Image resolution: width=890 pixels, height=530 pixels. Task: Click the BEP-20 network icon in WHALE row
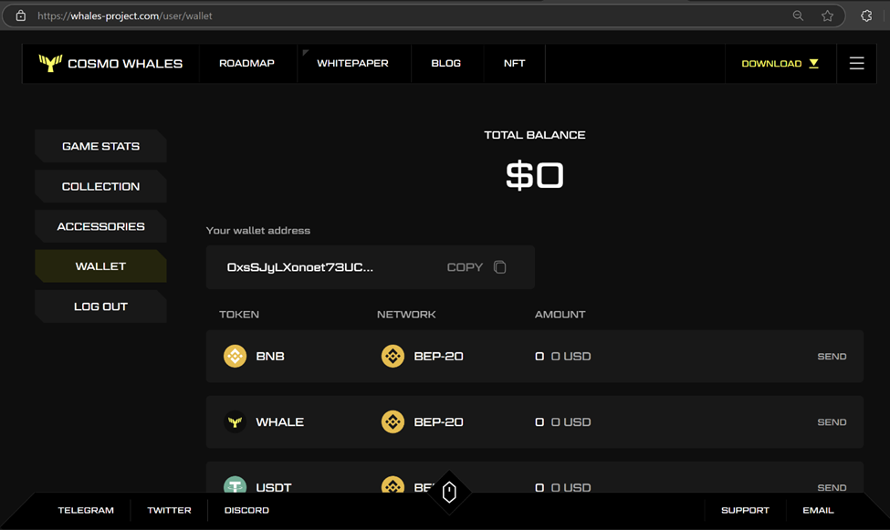point(393,422)
